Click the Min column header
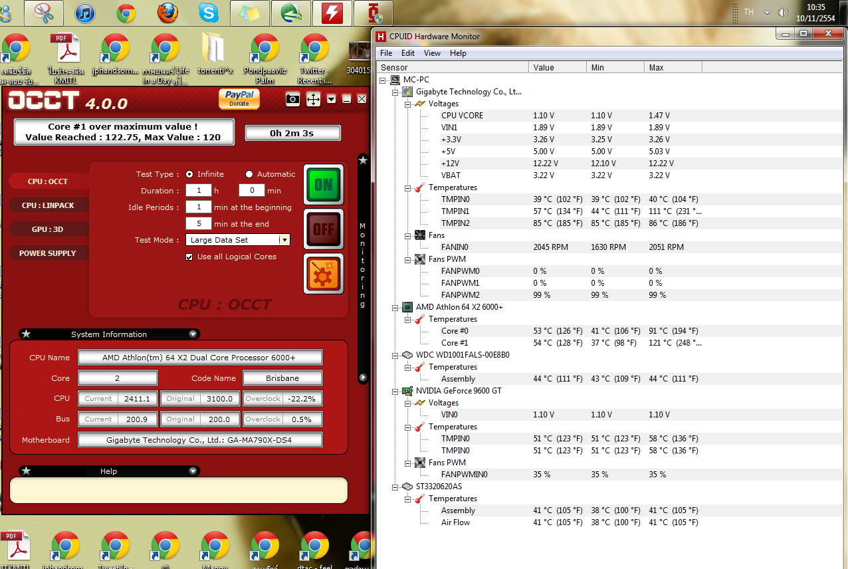Viewport: 848px width, 569px height. point(615,67)
